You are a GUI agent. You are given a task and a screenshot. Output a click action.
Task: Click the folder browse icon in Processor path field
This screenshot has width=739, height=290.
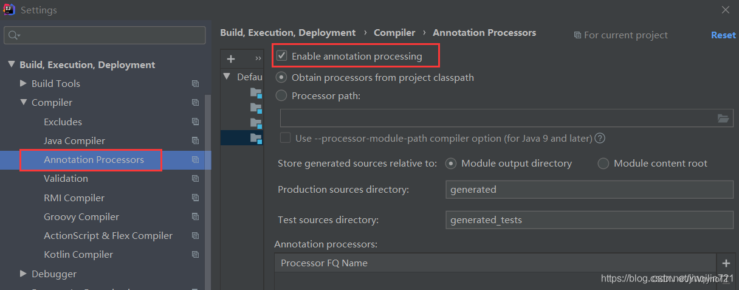pyautogui.click(x=723, y=119)
